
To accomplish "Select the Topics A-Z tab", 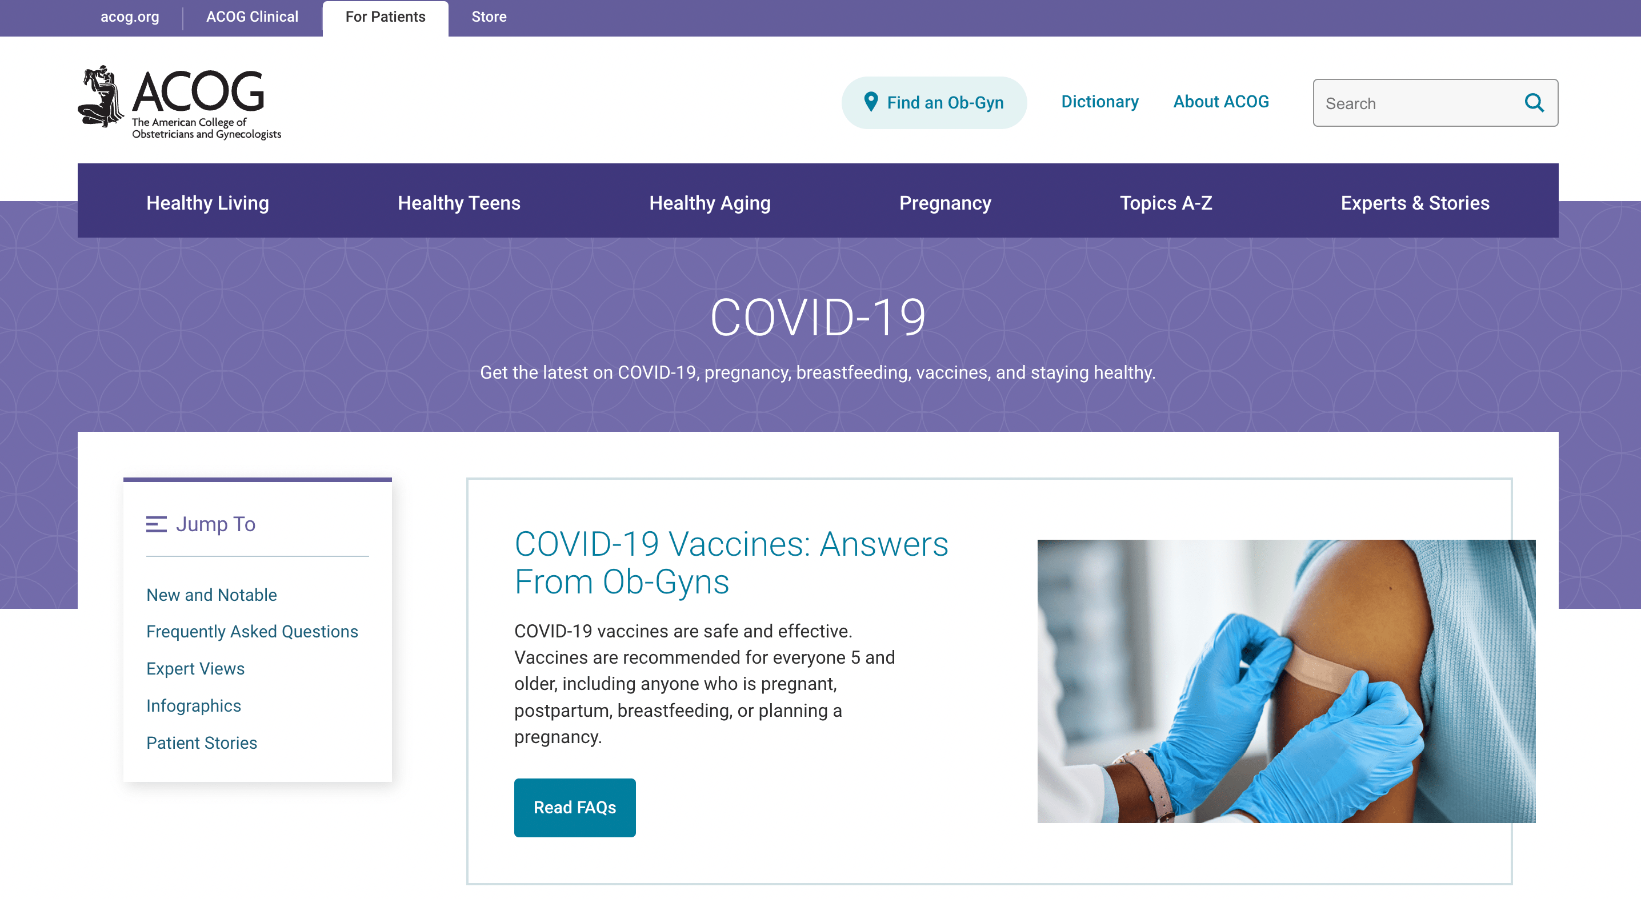I will click(1166, 204).
